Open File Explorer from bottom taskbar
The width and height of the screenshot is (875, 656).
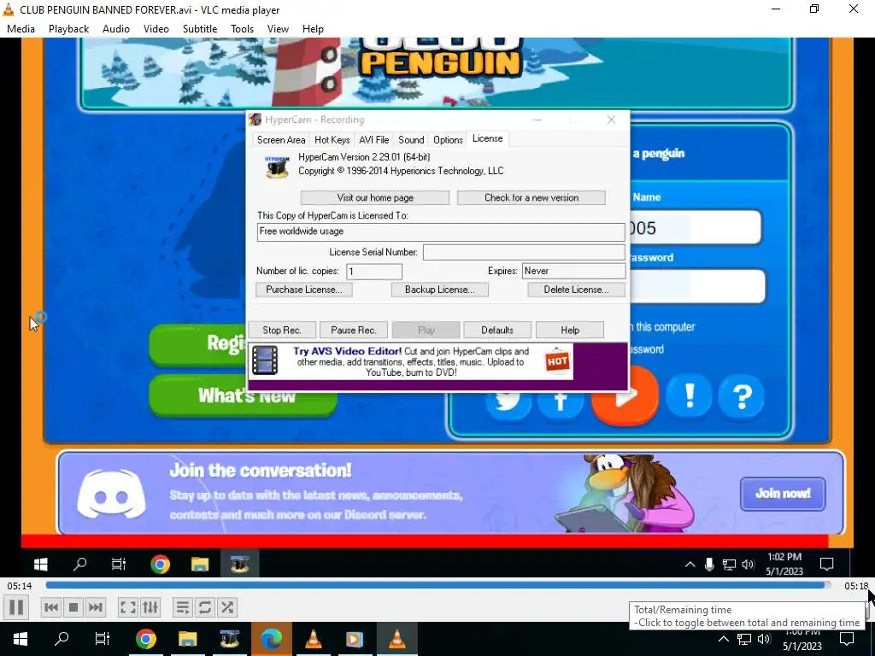(187, 639)
